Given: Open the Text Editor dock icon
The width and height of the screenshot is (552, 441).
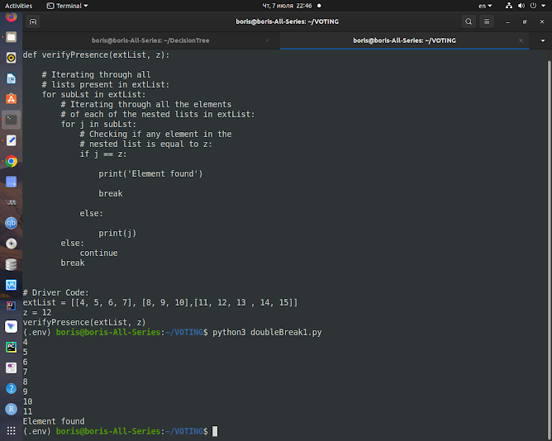Looking at the screenshot, I should 12,140.
